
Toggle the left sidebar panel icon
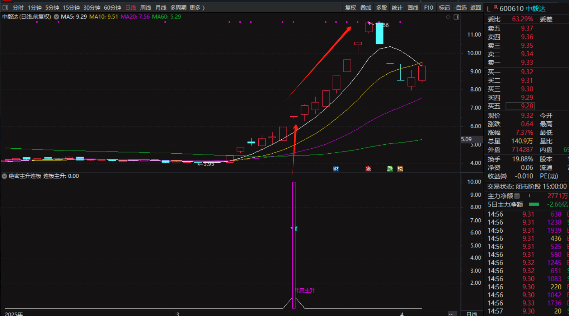pyautogui.click(x=5, y=8)
